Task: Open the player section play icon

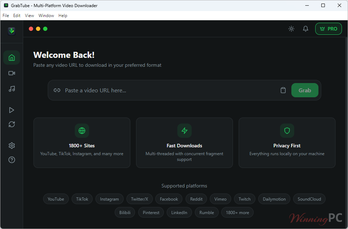Action: point(11,110)
